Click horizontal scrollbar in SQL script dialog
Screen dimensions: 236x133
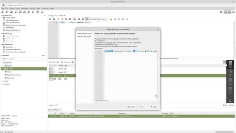[102, 101]
